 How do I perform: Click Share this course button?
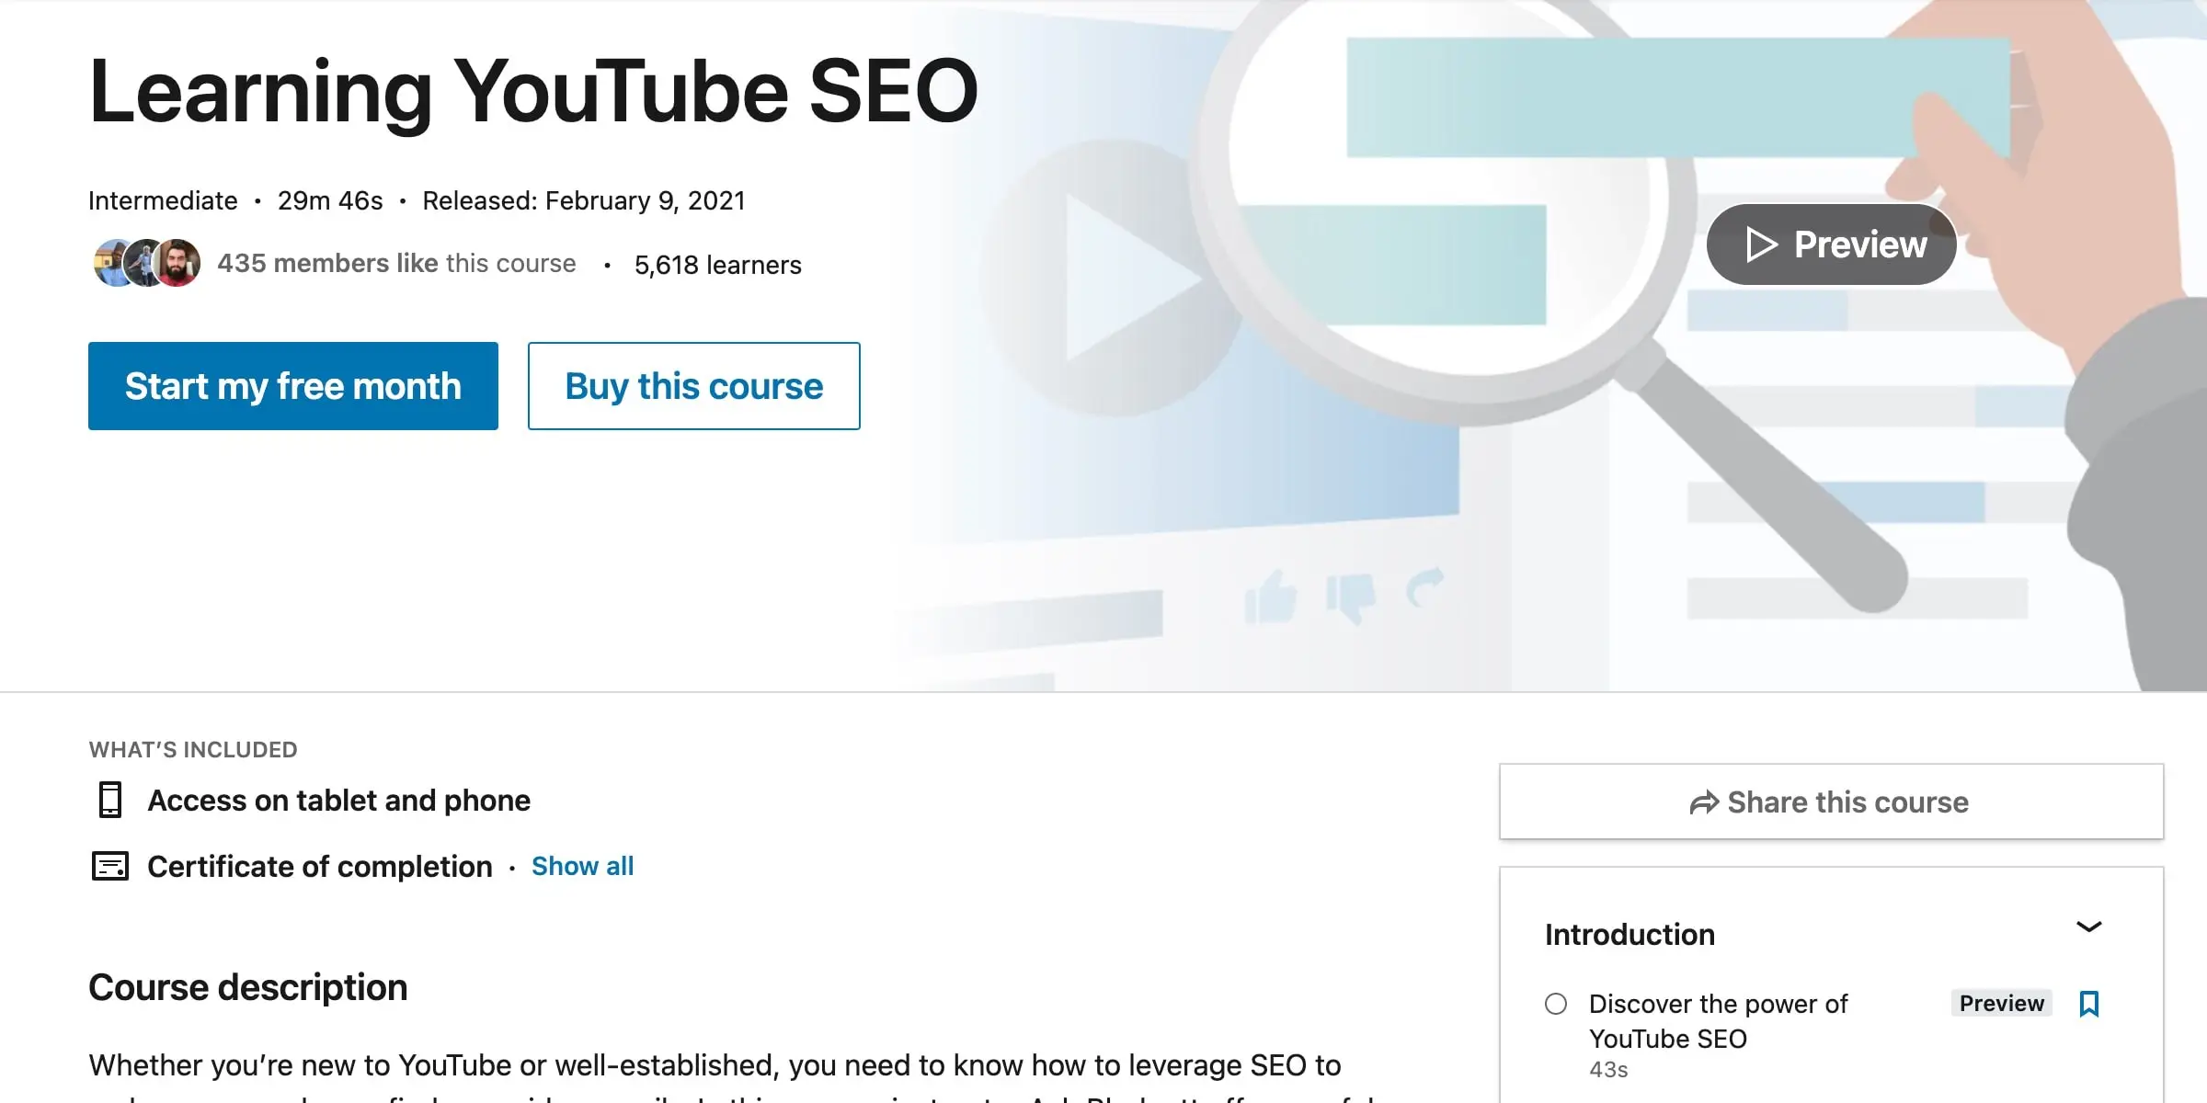1831,802
